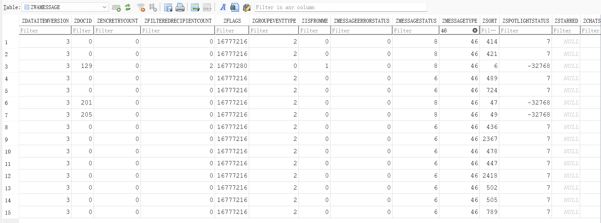Click ZSORT cell with value 502
The width and height of the screenshot is (601, 223).
[x=490, y=188]
